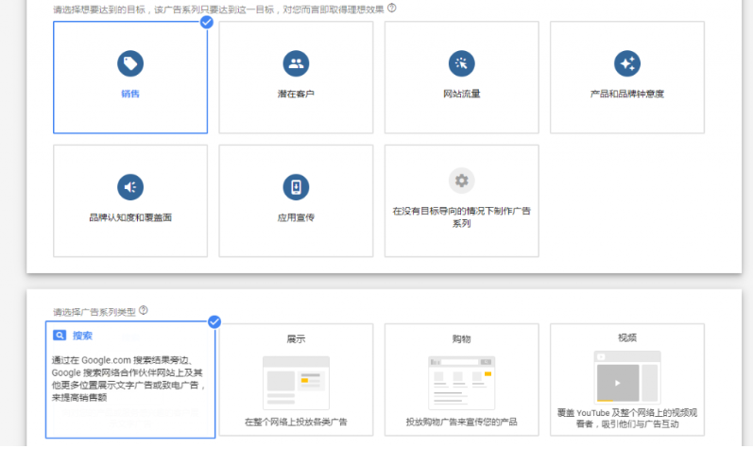The image size is (753, 449).
Task: Click the 搜索 description about Google.com search results
Action: (128, 378)
